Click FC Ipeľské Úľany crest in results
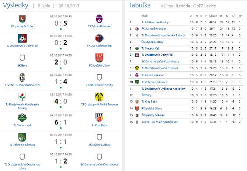Viewport: 247px width, 171px height. tap(99, 58)
